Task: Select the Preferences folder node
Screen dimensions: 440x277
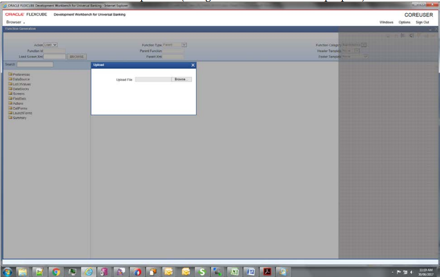Action: [19, 74]
